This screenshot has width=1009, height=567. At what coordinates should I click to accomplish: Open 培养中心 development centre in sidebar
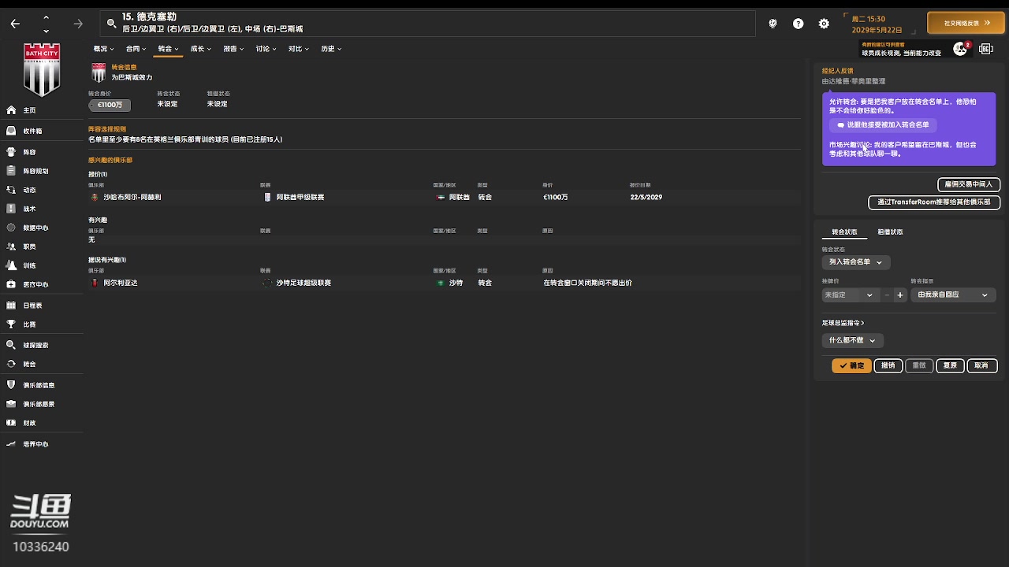(x=35, y=444)
